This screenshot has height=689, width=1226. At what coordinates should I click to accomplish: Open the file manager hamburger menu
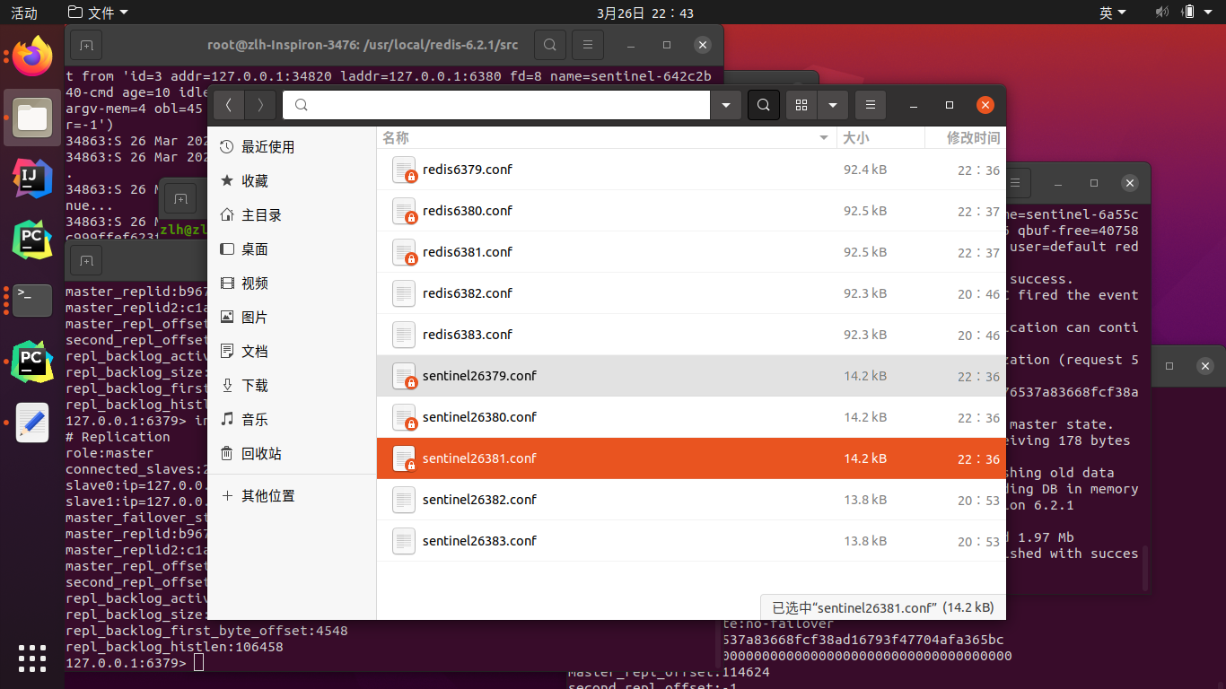[870, 105]
